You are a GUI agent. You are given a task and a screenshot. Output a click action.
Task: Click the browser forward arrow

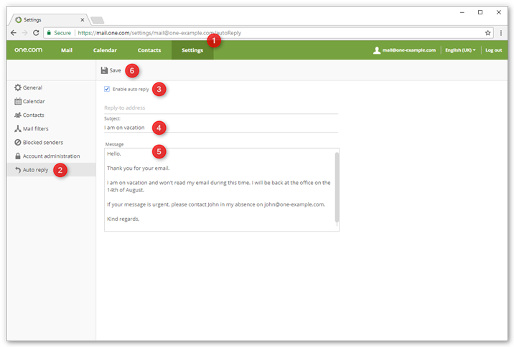24,33
